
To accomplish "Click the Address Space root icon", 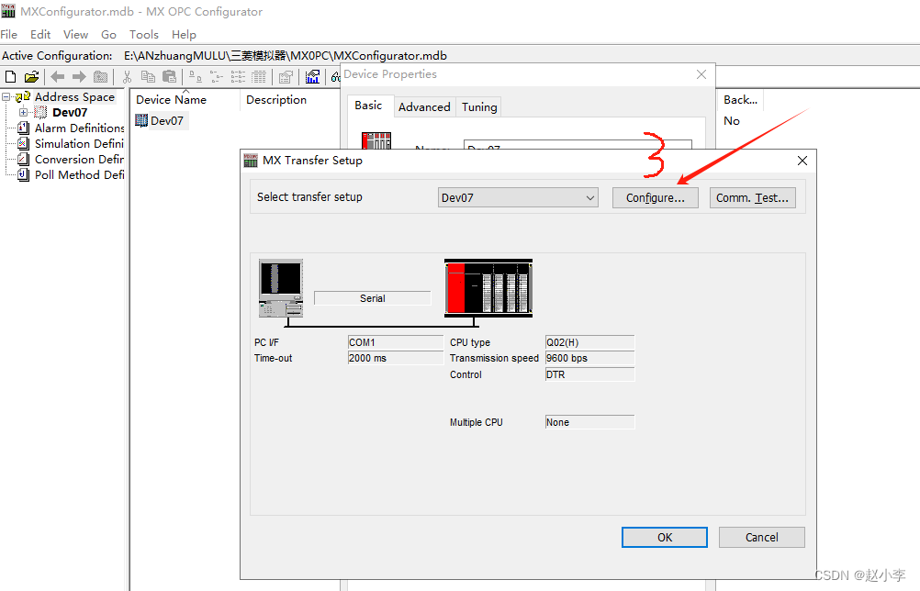I will [x=23, y=96].
